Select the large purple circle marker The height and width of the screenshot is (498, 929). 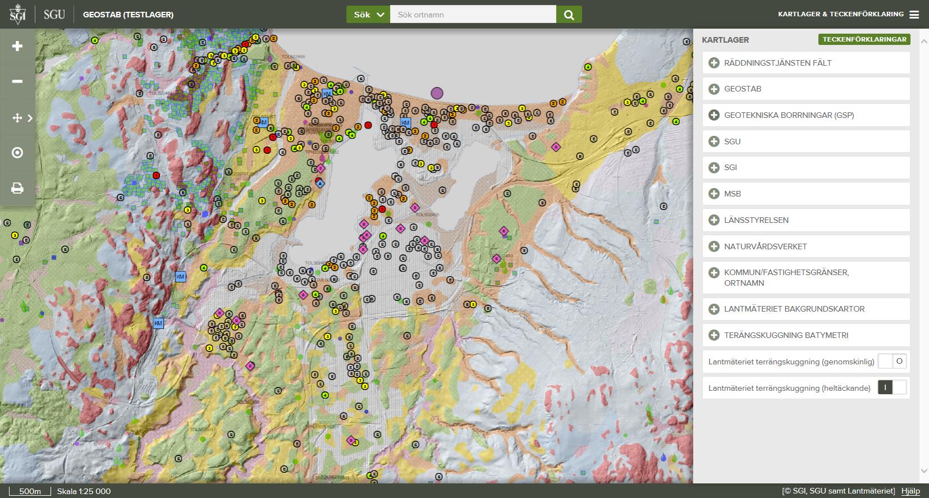tap(437, 93)
